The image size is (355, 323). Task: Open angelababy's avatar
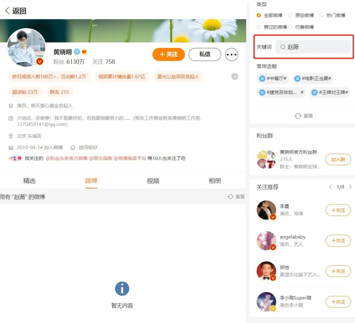pos(266,240)
